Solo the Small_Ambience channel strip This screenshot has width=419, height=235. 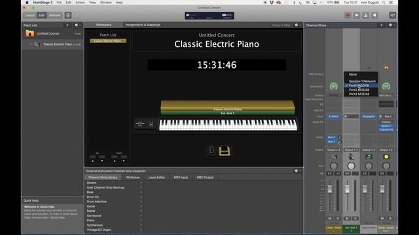[x=390, y=218]
